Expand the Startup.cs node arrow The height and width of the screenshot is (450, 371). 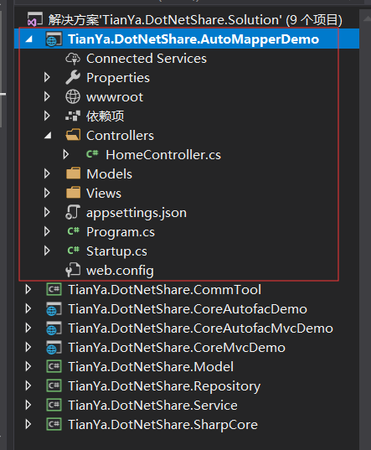pyautogui.click(x=47, y=251)
